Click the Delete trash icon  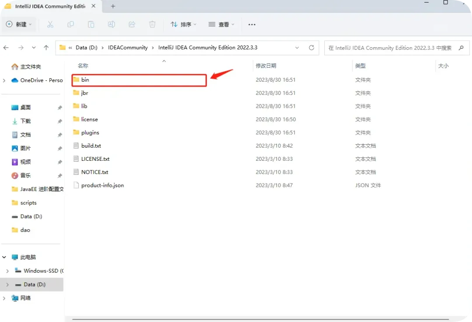[153, 24]
